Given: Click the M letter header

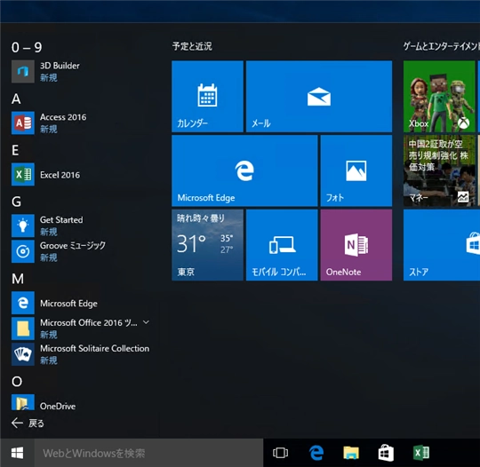Looking at the screenshot, I should pyautogui.click(x=18, y=279).
